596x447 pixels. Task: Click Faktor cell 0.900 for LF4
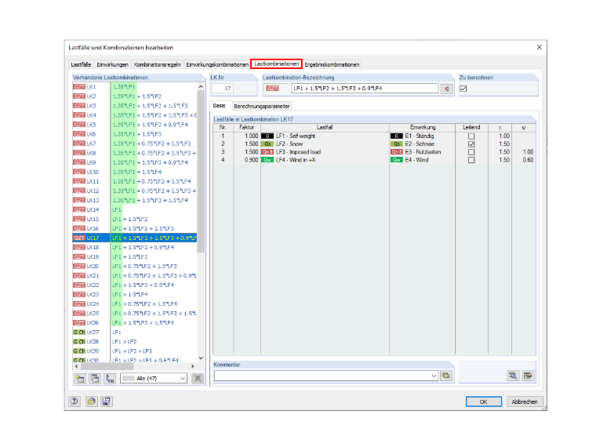point(247,160)
